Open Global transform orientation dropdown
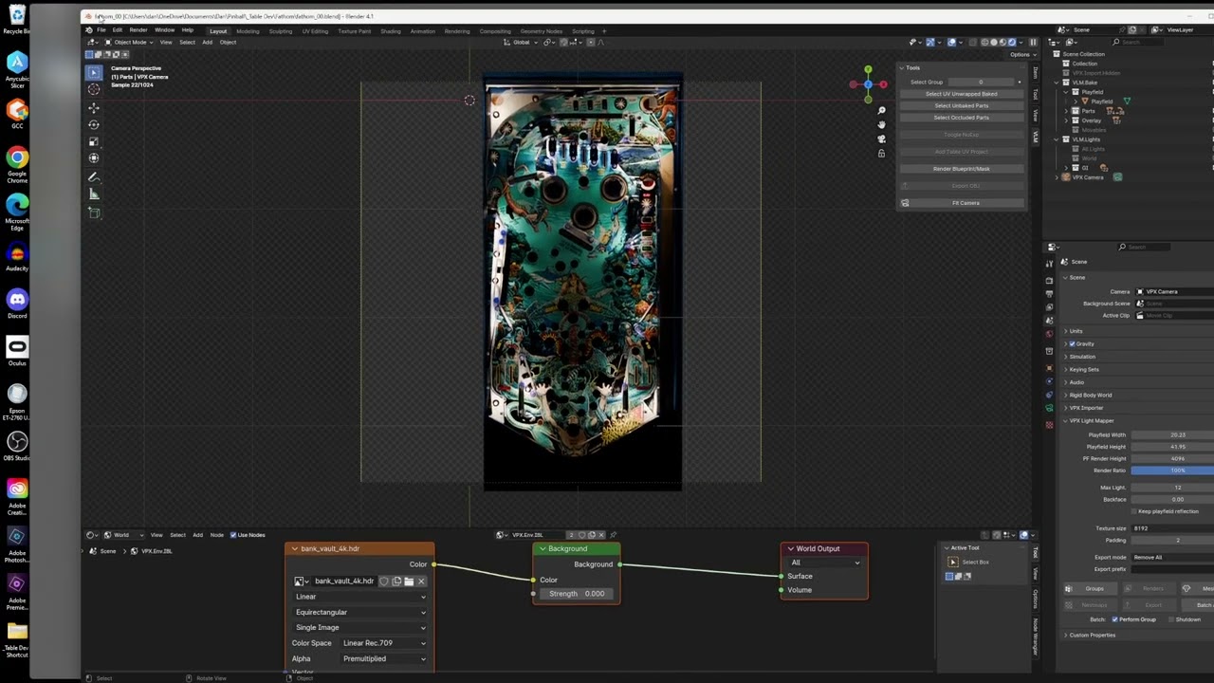 (x=519, y=43)
